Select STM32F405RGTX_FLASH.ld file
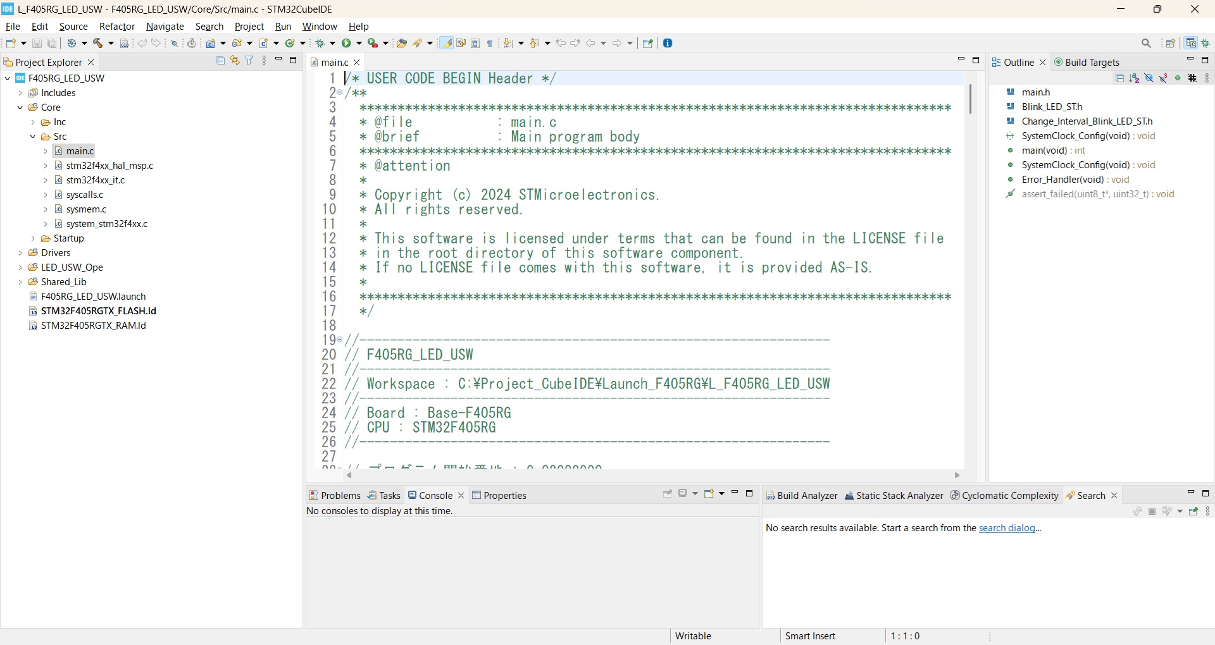This screenshot has height=645, width=1215. click(98, 311)
